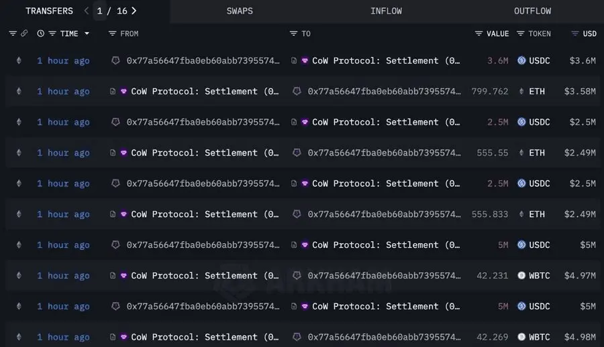Select the 42.269 value cell
The image size is (604, 347).
(493, 337)
